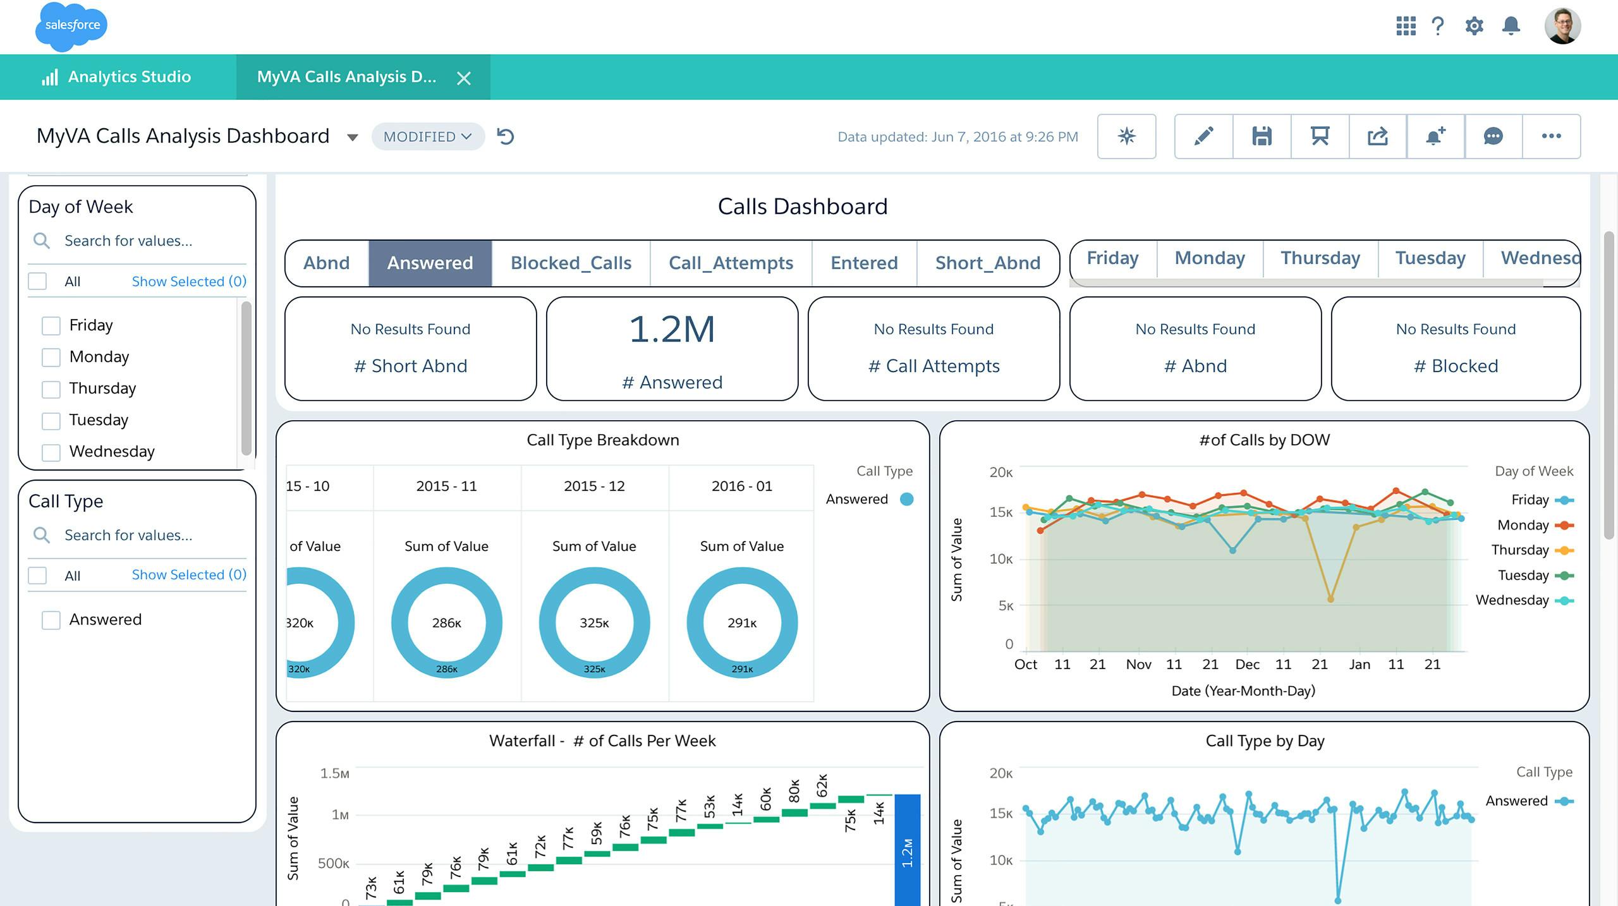Close the MyVA Calls Analysis tab
This screenshot has width=1618, height=906.
point(464,78)
